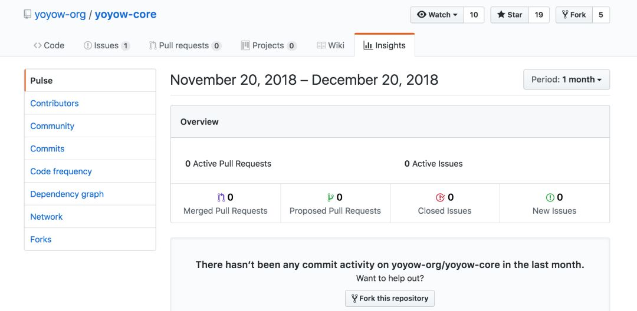Click the repository book icon
Viewport: 637px width, 311px height.
point(27,15)
